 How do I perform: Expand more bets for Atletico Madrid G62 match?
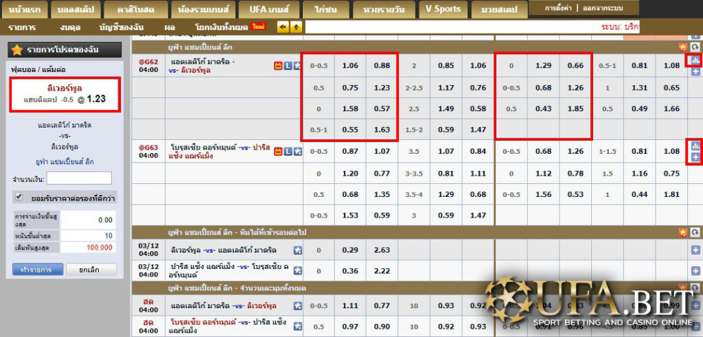[695, 72]
